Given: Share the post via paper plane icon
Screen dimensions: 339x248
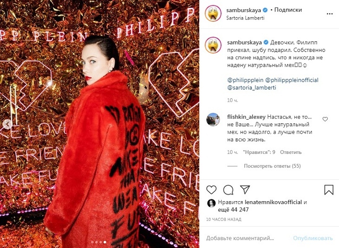Looking at the screenshot, I should click(245, 189).
